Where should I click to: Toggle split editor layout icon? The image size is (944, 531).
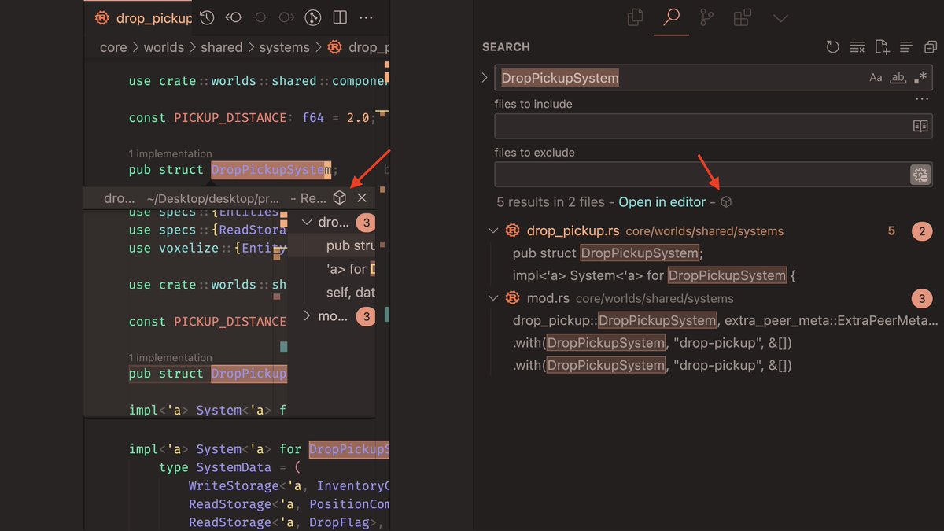pos(340,17)
